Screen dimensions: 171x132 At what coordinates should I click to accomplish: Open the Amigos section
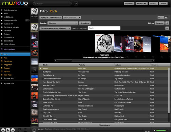tap(6, 34)
